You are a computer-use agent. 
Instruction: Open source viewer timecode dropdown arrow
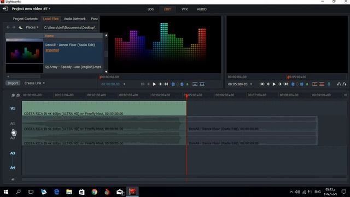tap(124, 84)
